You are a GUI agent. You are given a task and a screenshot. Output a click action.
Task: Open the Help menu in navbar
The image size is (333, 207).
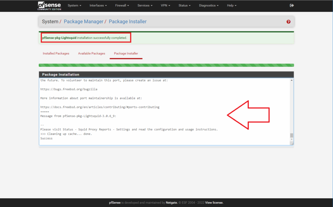(x=232, y=6)
